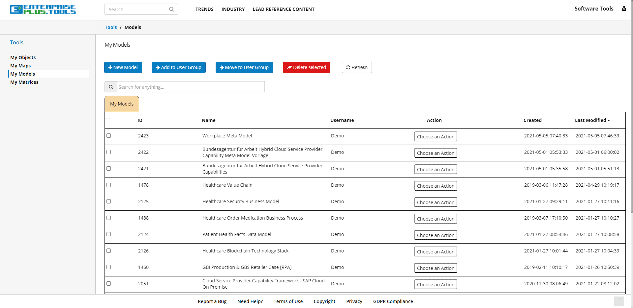Screen dimensions: 633x308
Task: Refresh the models list
Action: [357, 67]
